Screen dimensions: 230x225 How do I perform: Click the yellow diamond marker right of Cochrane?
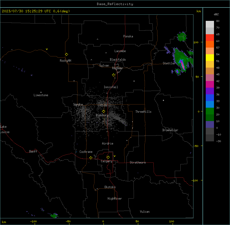coord(91,158)
